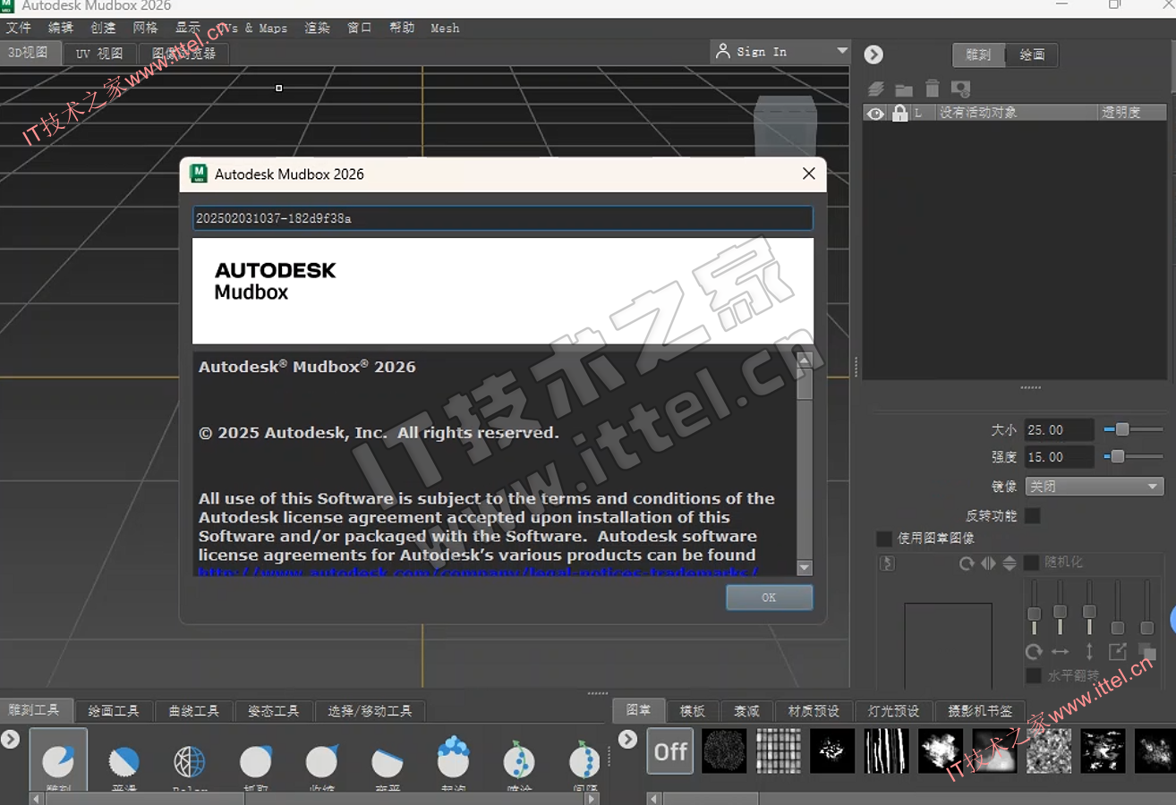Select the 展平 flatten brush tool
The width and height of the screenshot is (1176, 805).
(388, 762)
